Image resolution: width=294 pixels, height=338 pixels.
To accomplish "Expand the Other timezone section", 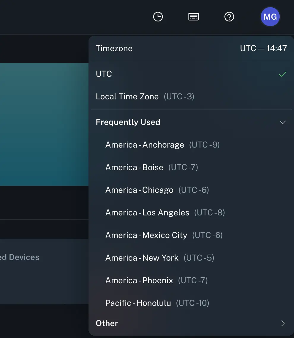I will click(x=107, y=323).
